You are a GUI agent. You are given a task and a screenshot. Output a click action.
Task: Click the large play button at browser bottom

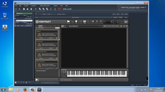pos(37,80)
